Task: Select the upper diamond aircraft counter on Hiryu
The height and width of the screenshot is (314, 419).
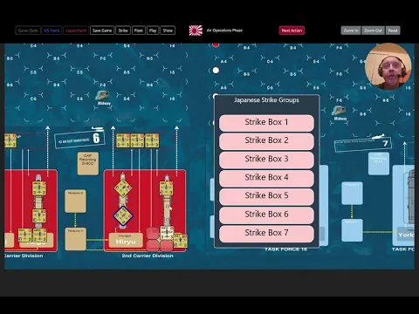Action: (123, 188)
